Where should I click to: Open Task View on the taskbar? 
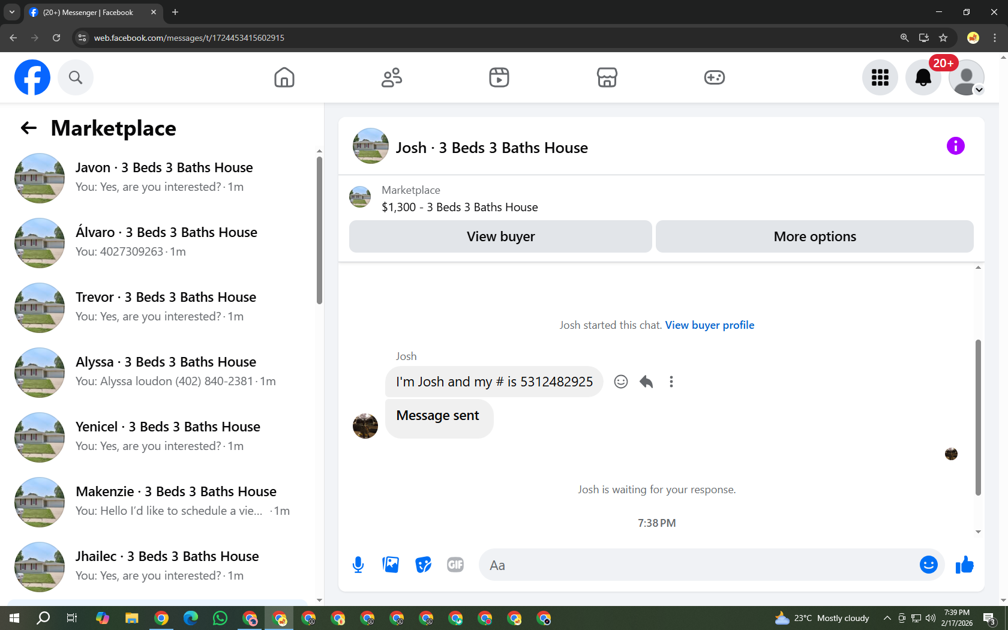click(72, 618)
